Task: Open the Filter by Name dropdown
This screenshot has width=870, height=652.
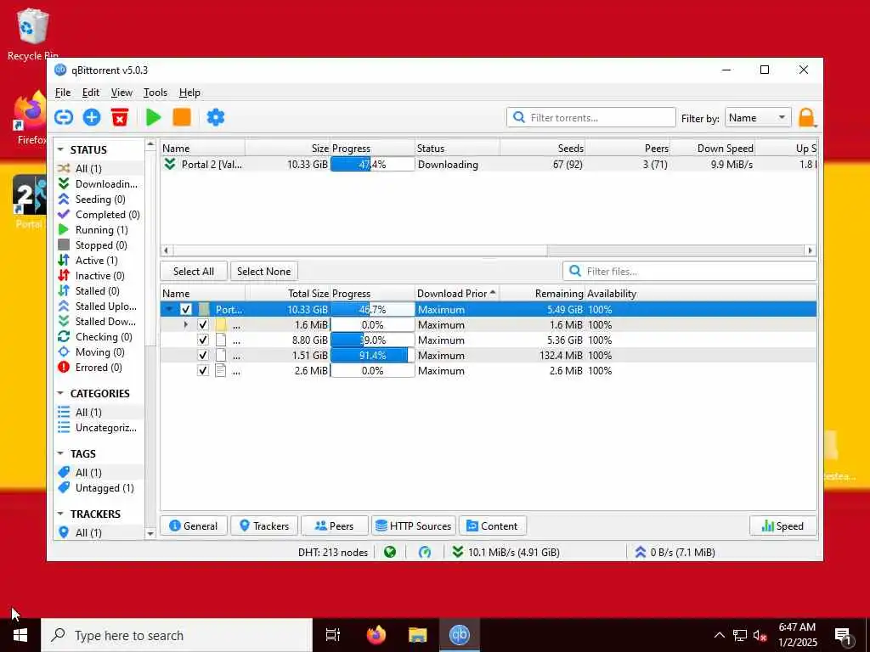Action: 758,117
